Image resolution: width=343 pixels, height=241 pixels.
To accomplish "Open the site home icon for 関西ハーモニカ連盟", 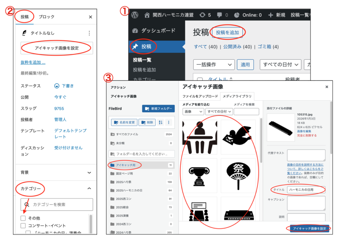I will [x=147, y=15].
